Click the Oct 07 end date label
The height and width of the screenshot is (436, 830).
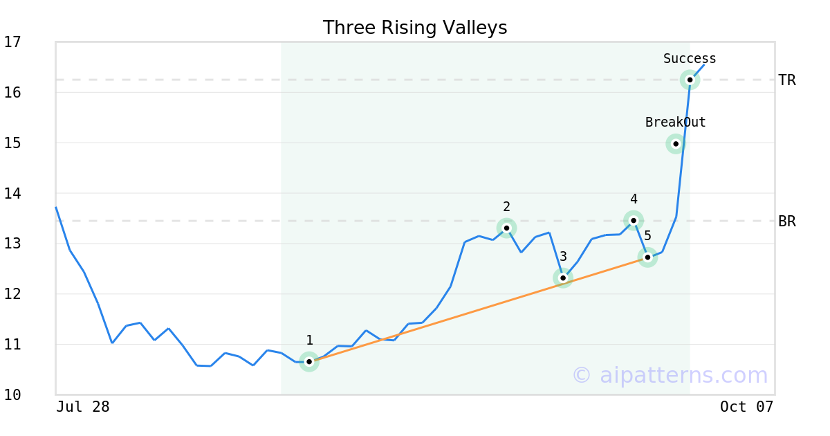746,407
